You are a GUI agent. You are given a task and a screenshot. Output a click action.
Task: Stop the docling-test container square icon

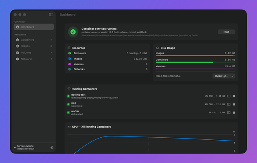coord(234,96)
